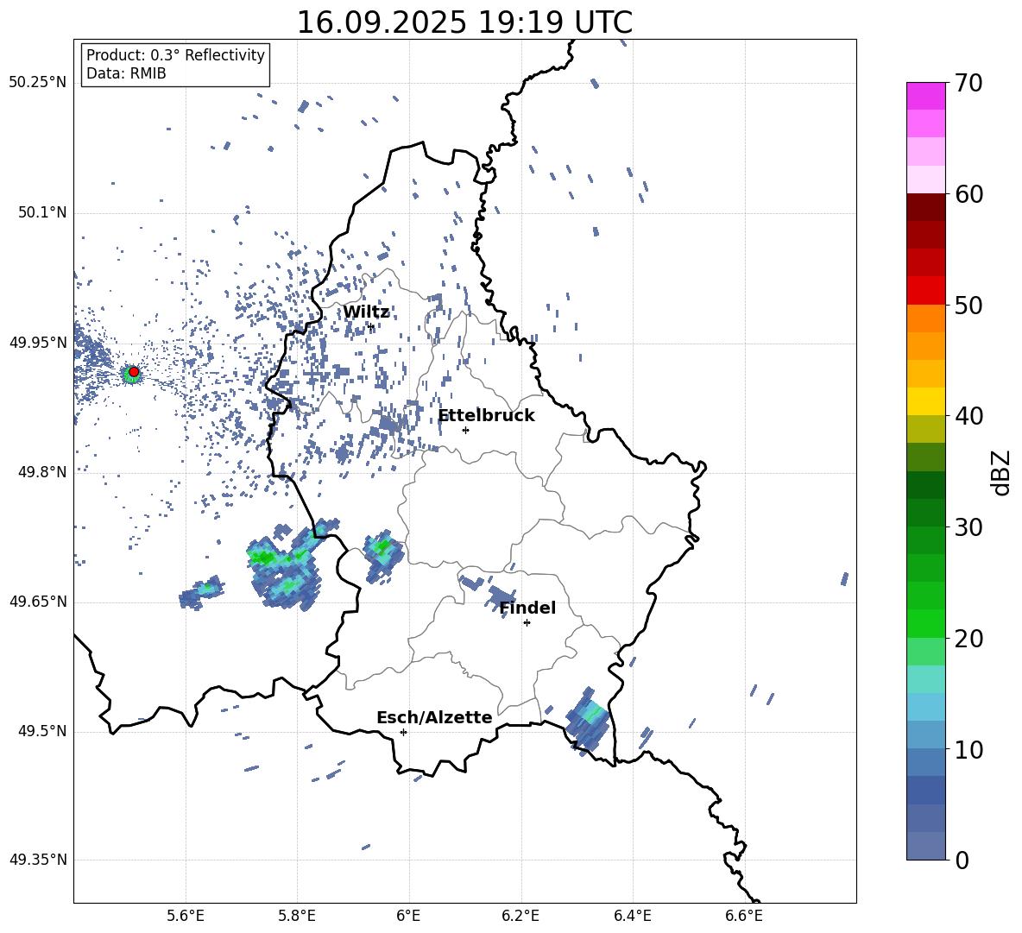Screen dimensions: 1022x933
Task: Click the 0 value on colorbar
Action: click(962, 861)
